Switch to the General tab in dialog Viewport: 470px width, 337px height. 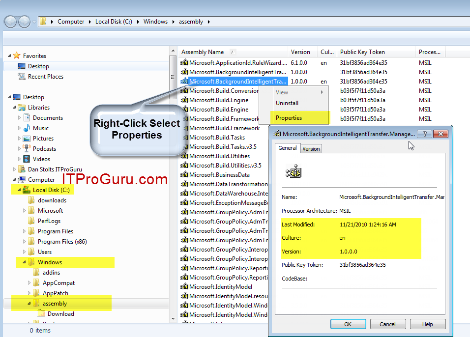click(288, 148)
